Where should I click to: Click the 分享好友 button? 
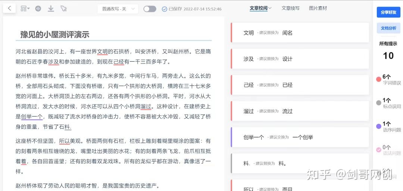(x=388, y=12)
